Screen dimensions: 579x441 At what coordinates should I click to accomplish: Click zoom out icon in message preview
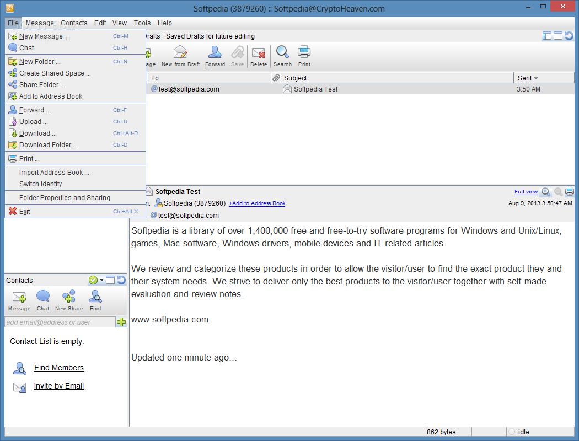point(558,191)
